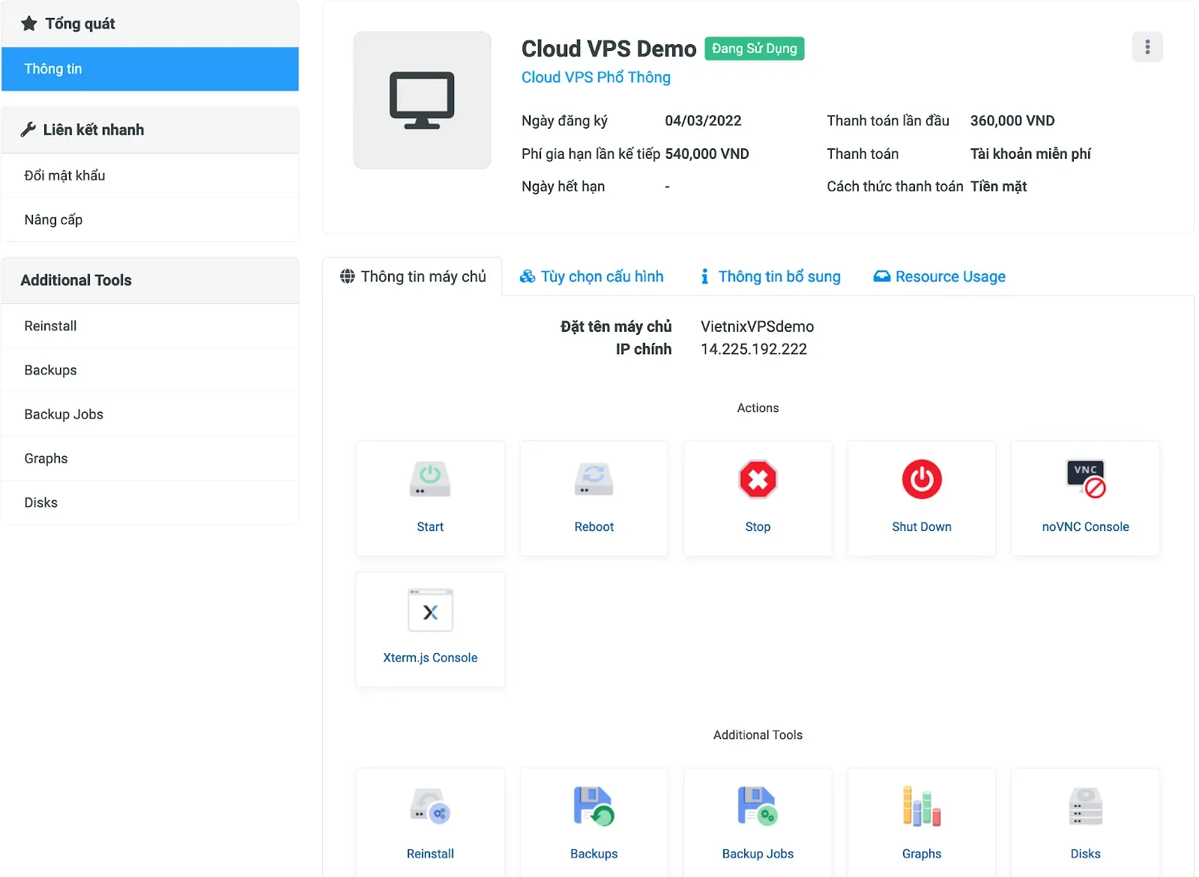The image size is (1199, 877).
Task: Switch to Thông tin máy chủ tab
Action: (412, 276)
